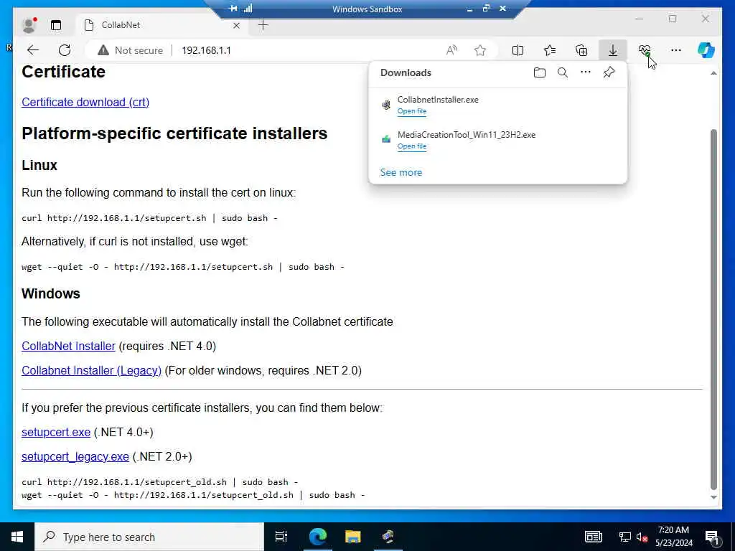Click the scrollbar down arrow
Screen dimensions: 735x551
(x=713, y=498)
